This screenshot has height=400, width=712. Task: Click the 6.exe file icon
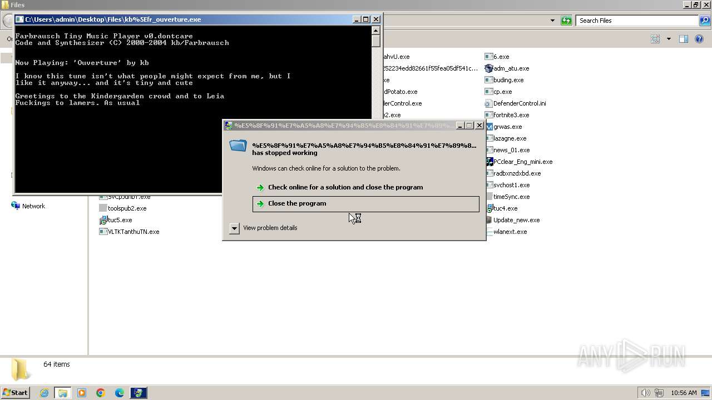[x=489, y=57]
